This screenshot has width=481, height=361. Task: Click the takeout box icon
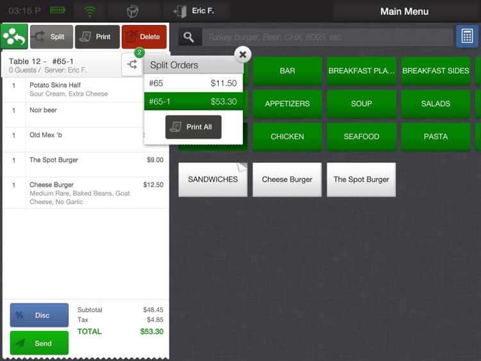[x=133, y=12]
